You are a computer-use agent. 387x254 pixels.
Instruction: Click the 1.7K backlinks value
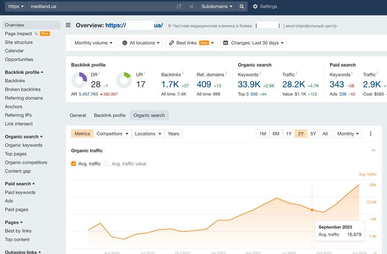(170, 84)
